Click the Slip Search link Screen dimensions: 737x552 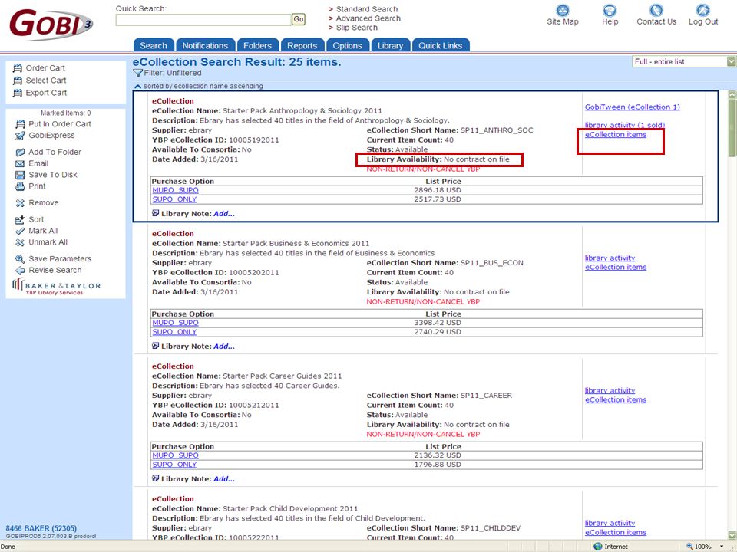click(x=357, y=28)
